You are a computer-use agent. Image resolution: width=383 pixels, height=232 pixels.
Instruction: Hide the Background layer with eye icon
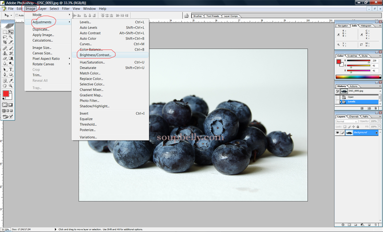click(337, 133)
